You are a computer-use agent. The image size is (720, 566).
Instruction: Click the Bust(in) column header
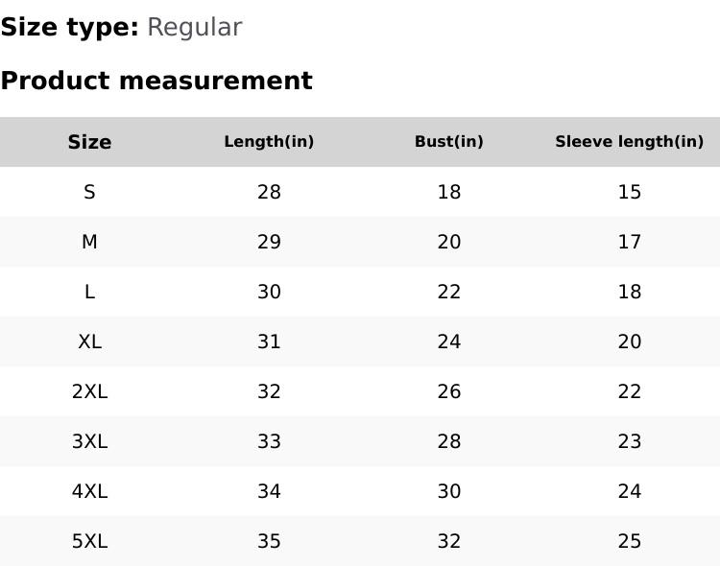(448, 142)
